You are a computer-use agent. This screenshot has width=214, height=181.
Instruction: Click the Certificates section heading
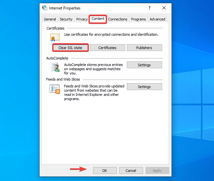click(55, 28)
